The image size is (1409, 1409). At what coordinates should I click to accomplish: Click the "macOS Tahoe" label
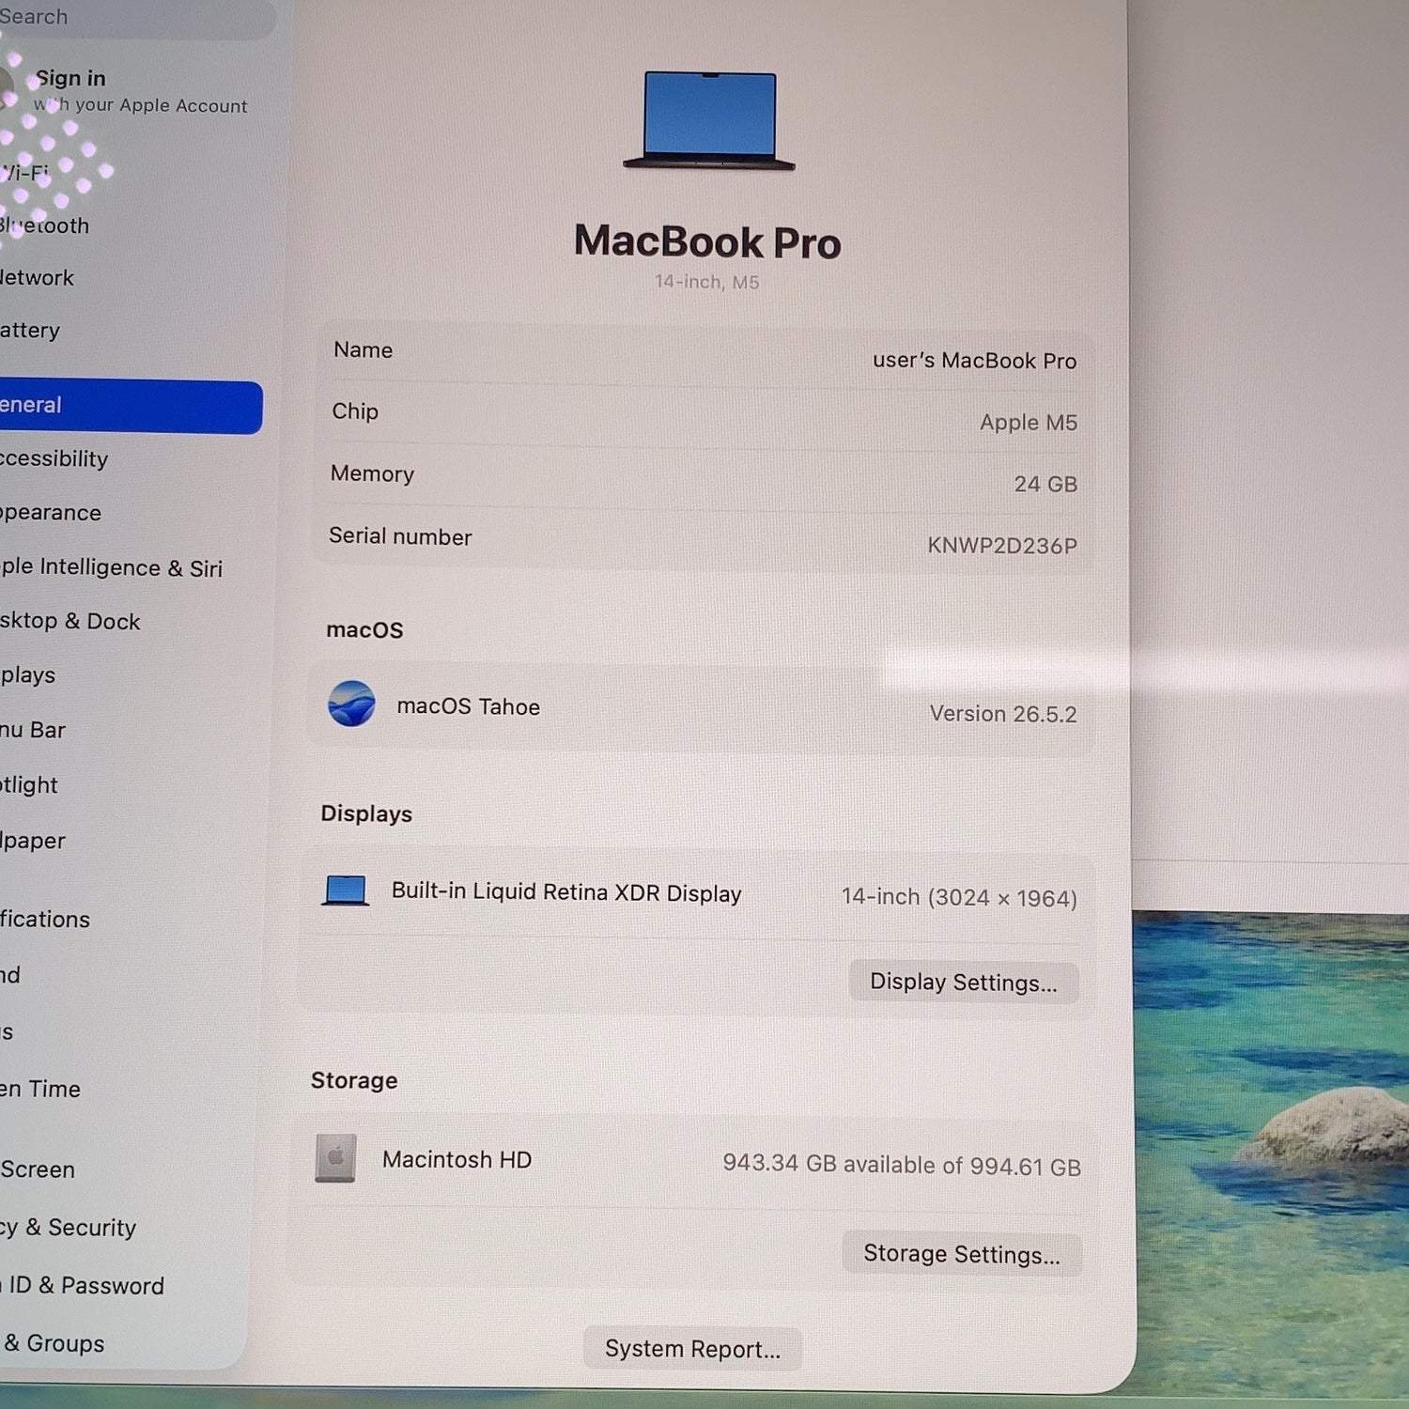click(x=468, y=706)
